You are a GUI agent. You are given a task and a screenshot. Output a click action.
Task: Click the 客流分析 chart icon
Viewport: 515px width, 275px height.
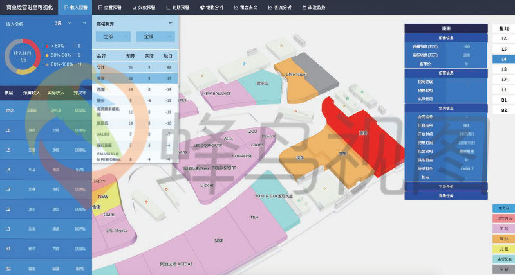click(x=268, y=8)
